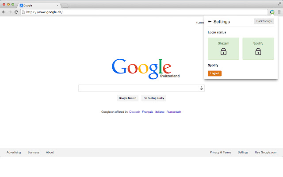
Task: Click the URL address bar
Action: coord(144,12)
